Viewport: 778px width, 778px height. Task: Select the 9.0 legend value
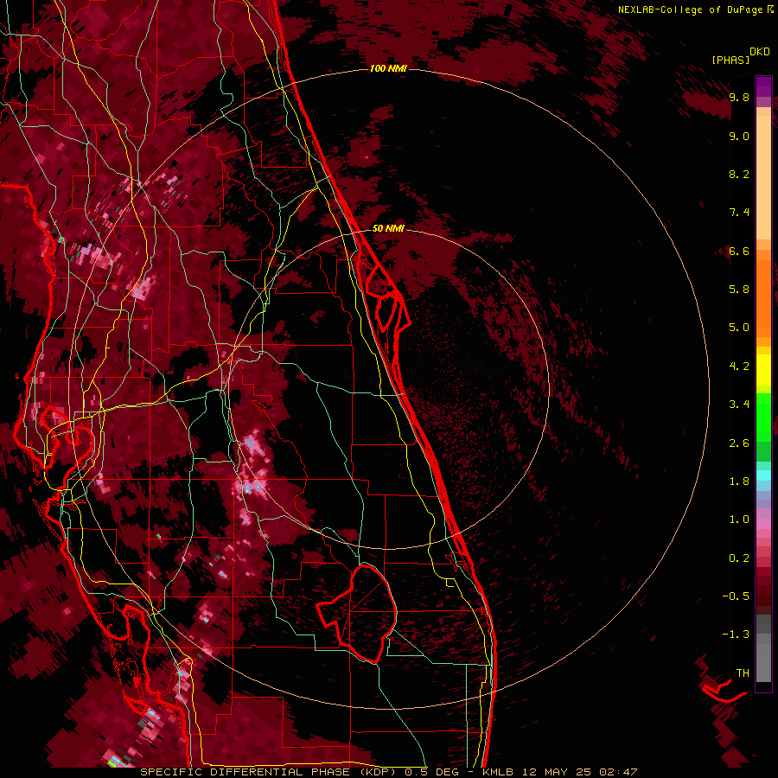tap(739, 136)
